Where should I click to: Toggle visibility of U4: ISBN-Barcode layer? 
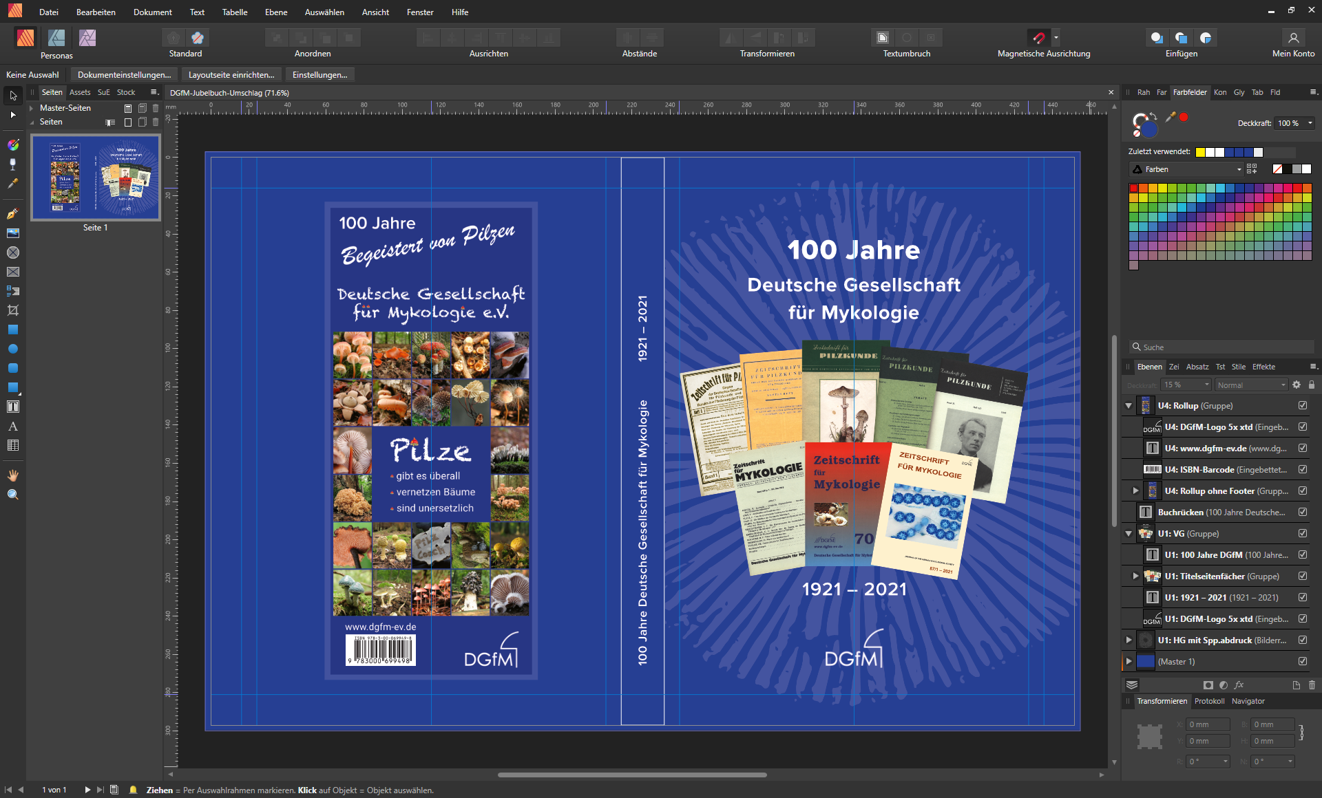[1303, 470]
